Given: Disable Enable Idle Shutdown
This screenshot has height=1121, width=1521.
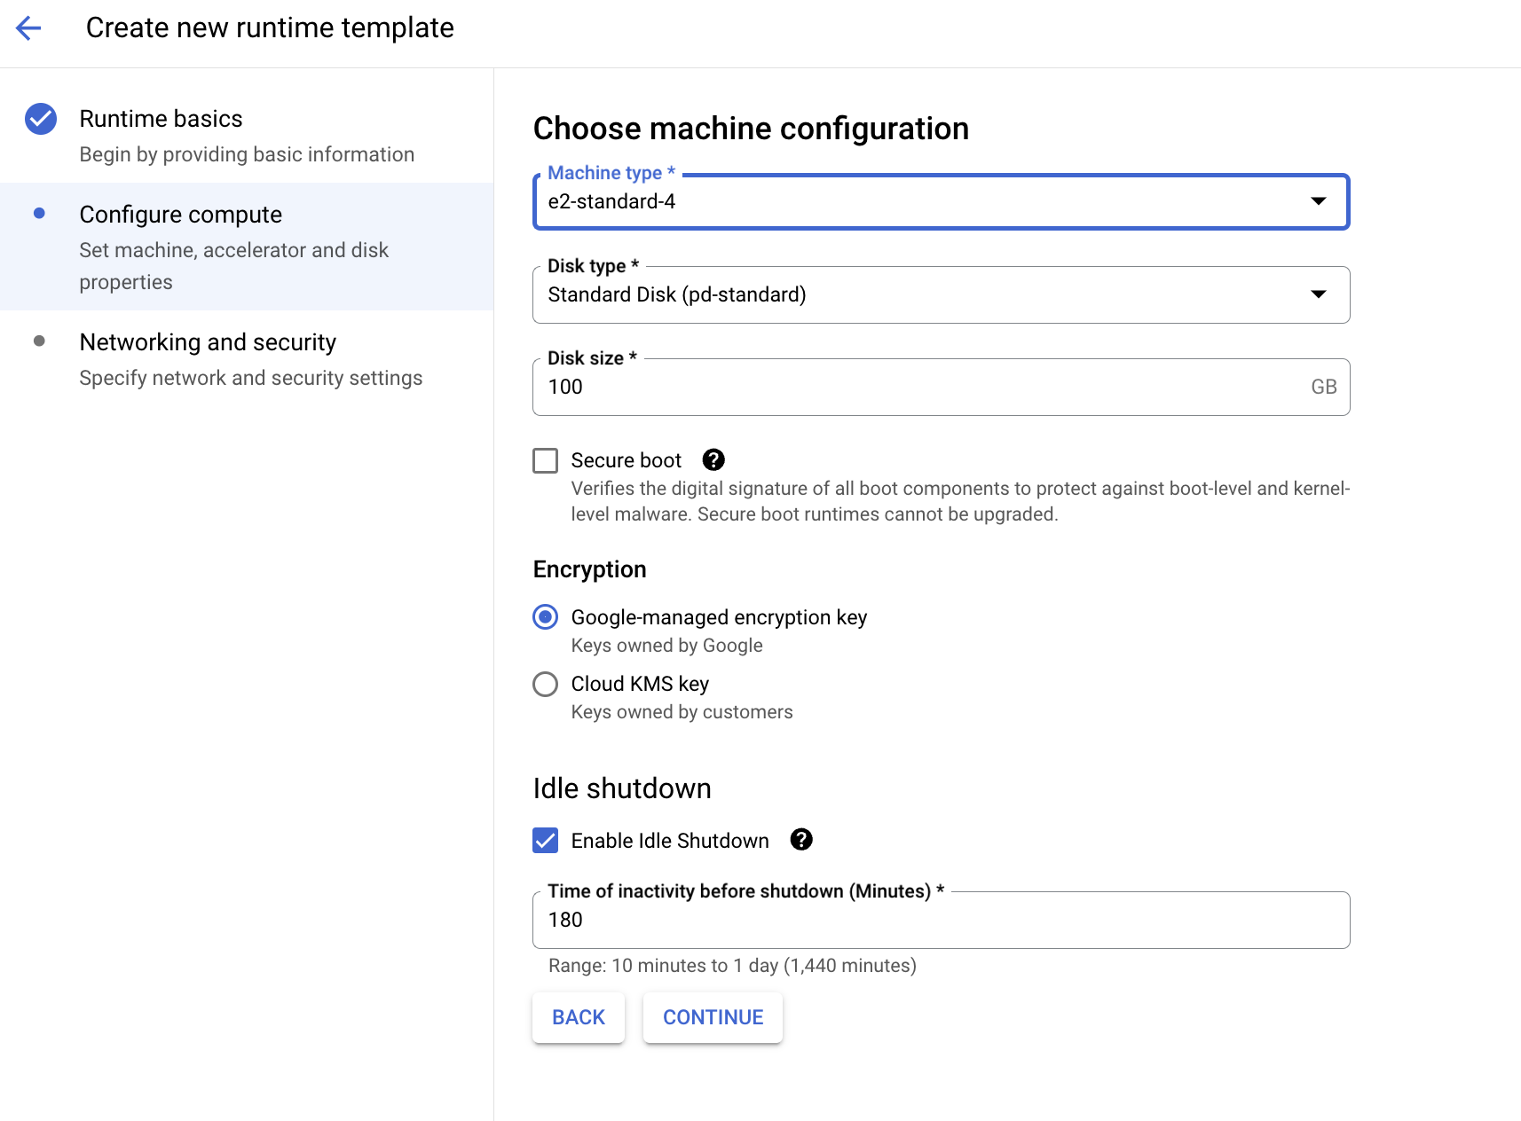Looking at the screenshot, I should (x=545, y=841).
